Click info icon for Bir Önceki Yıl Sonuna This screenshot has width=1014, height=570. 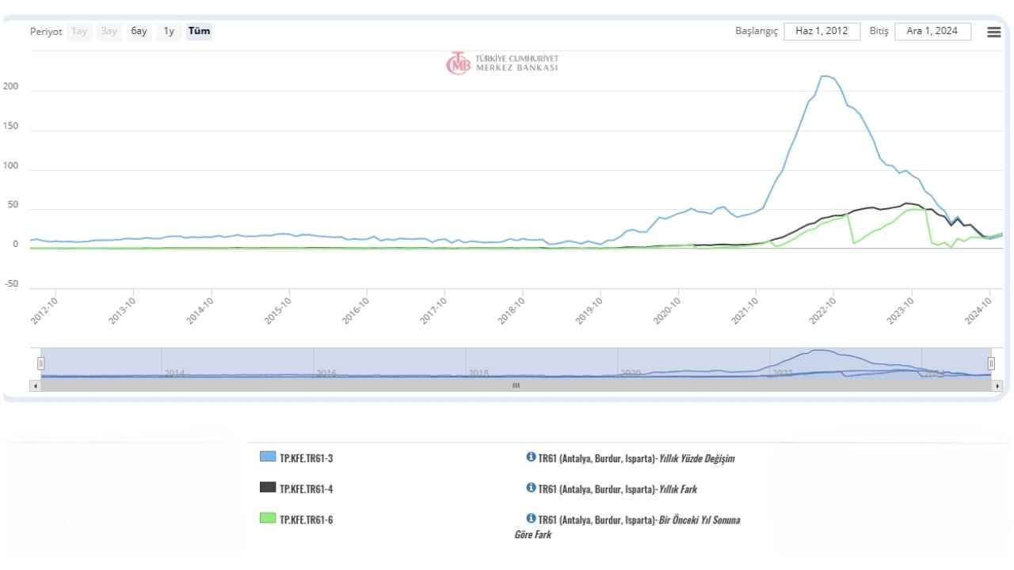531,519
